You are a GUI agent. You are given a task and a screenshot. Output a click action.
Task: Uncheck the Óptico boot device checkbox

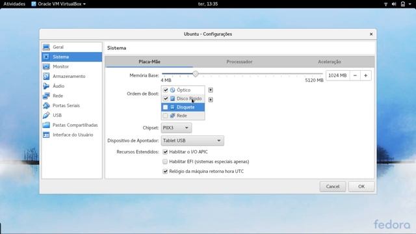coord(166,90)
